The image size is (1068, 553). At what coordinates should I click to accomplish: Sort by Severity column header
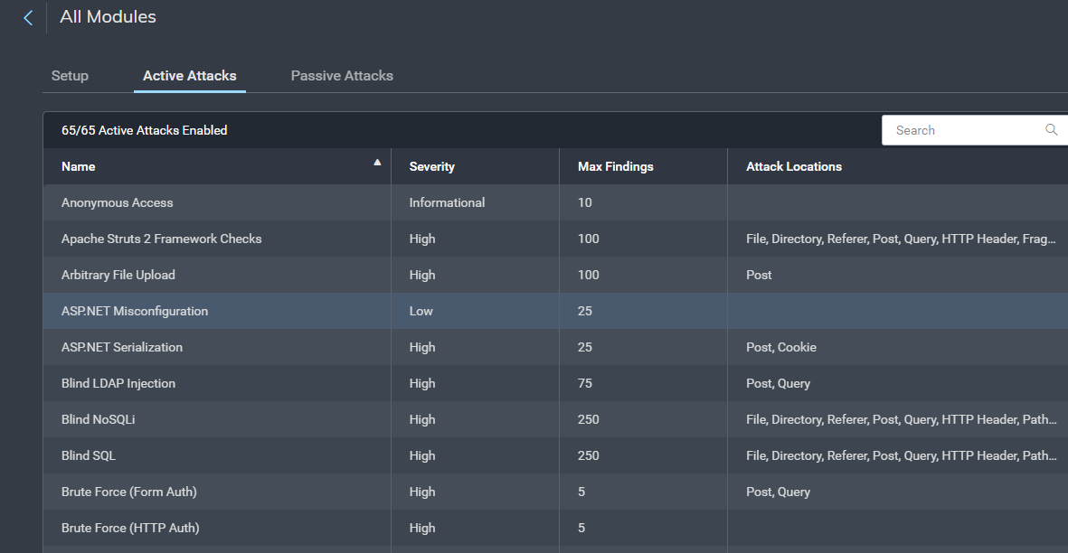[432, 166]
